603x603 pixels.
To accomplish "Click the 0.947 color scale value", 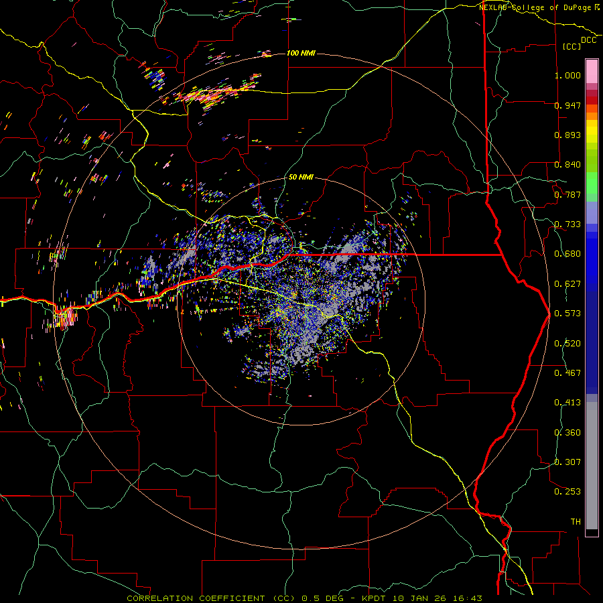I will [567, 105].
